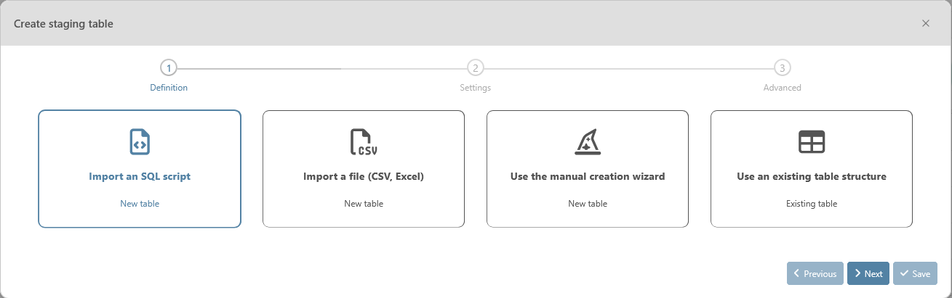Select the "Import an SQL script" title
Screen dimensions: 952x298
click(x=140, y=176)
